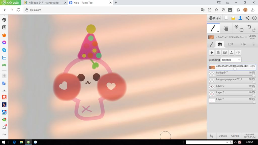
Task: Open the Windows Start menu
Action: pos(3,142)
